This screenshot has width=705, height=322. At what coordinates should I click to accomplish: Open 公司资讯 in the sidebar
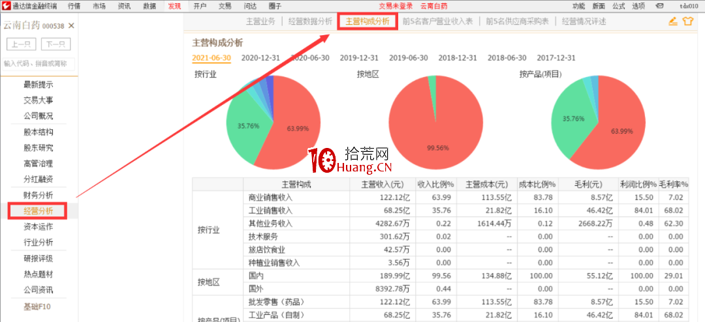pyautogui.click(x=39, y=289)
